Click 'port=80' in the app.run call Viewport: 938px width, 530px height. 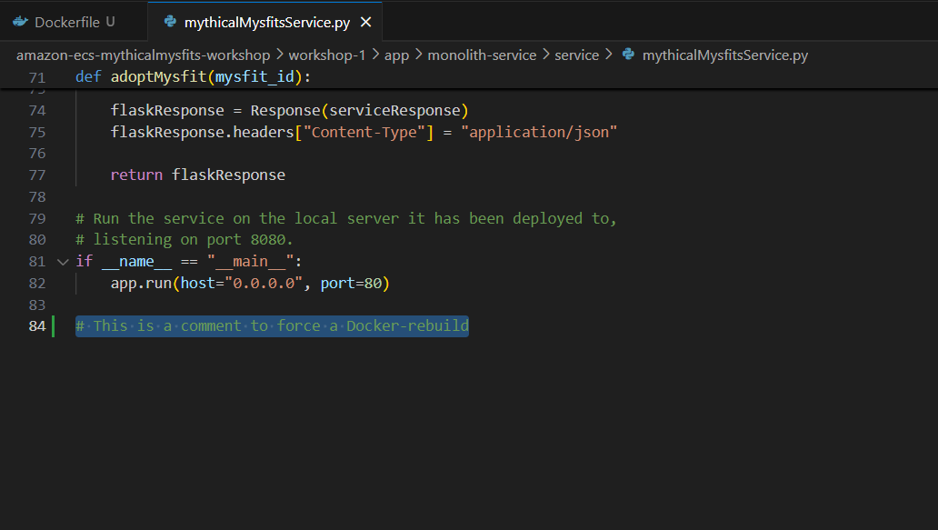pyautogui.click(x=351, y=283)
